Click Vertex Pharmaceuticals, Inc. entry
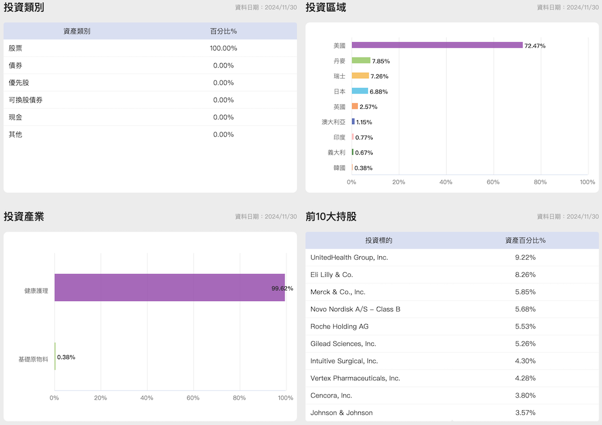The width and height of the screenshot is (602, 425). click(x=355, y=378)
